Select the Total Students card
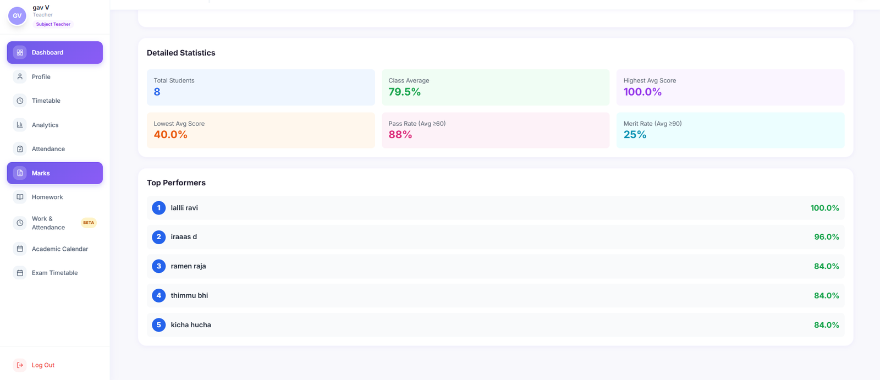This screenshot has width=880, height=380. click(x=261, y=87)
